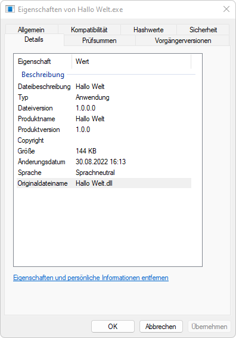Image resolution: width=236 pixels, height=338 pixels.
Task: Click the value 'Hallo Welt' next to Produktname
Action: click(90, 119)
